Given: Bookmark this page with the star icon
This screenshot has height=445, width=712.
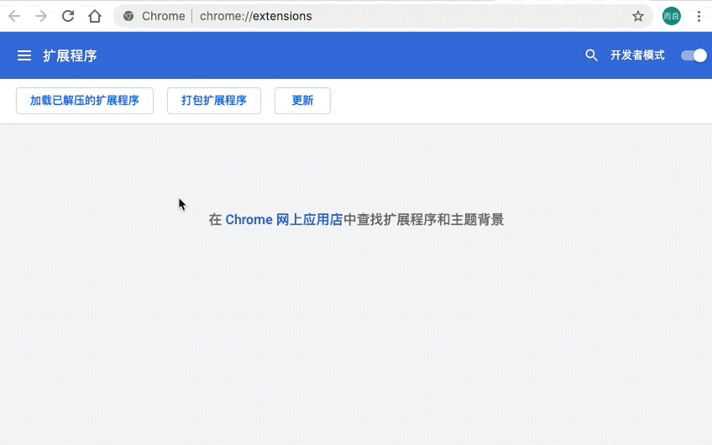Looking at the screenshot, I should 638,16.
